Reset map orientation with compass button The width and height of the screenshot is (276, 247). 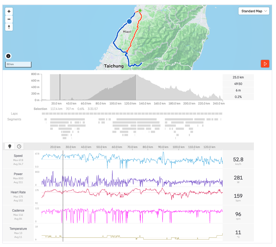pos(9,27)
